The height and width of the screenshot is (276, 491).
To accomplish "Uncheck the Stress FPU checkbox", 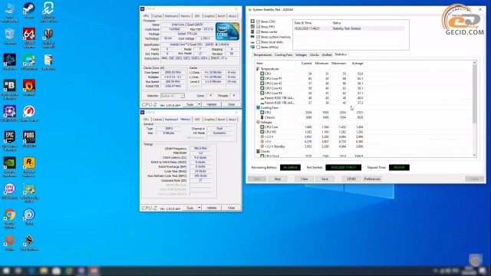I will pyautogui.click(x=258, y=27).
